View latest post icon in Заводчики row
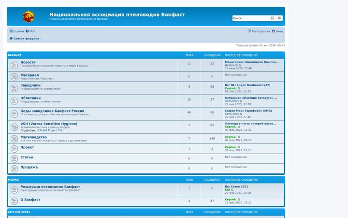Image resolution: width=348 pixels, height=218 pixels. pos(239,88)
